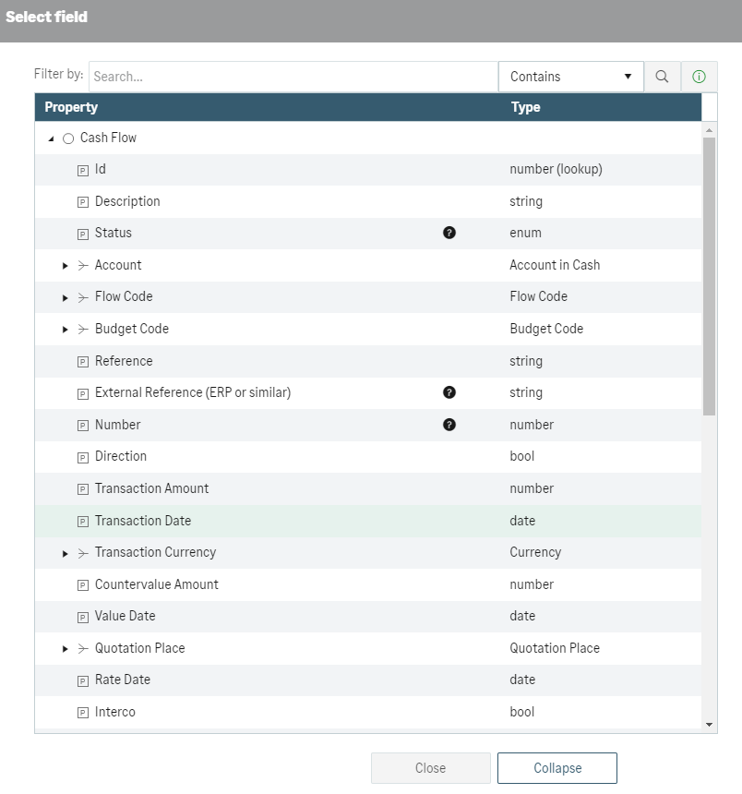Click the Close button
The width and height of the screenshot is (742, 794).
click(431, 767)
